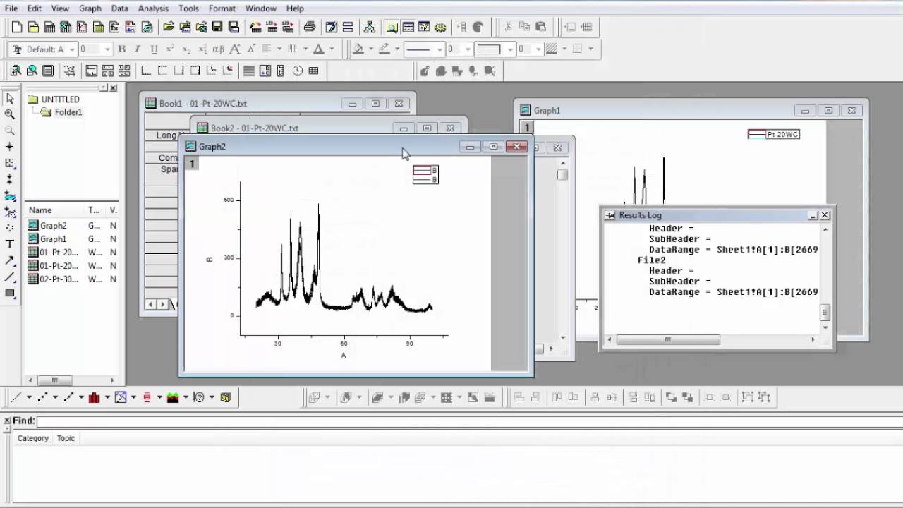This screenshot has width=903, height=508.
Task: Click the line color rectangle swatch
Action: 488,49
